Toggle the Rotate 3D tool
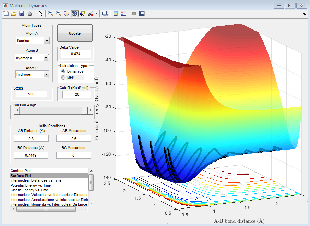This screenshot has width=310, height=226. tap(74, 13)
